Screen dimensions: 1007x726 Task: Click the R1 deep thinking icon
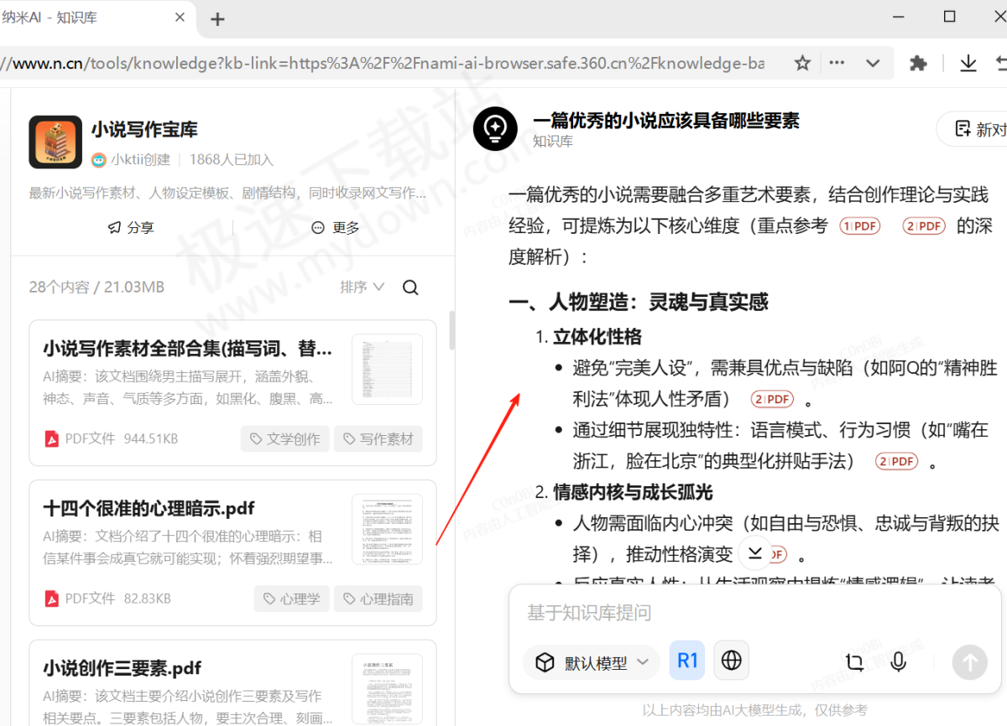(686, 660)
